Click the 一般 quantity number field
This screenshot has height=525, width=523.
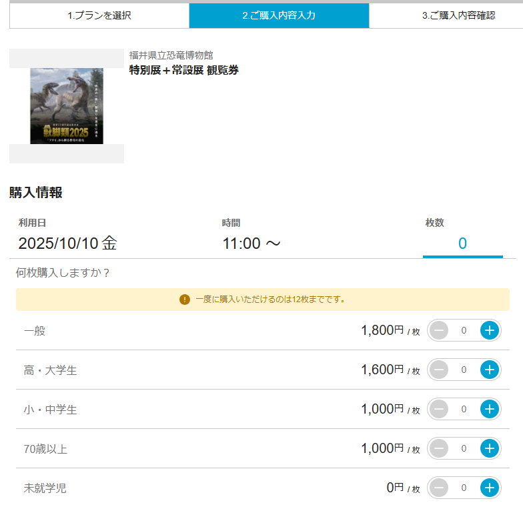coord(464,330)
